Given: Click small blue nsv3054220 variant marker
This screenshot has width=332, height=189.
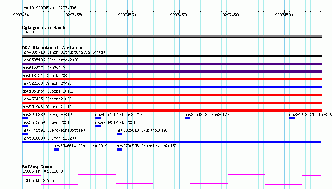Looking at the screenshot, I should pyautogui.click(x=187, y=118).
